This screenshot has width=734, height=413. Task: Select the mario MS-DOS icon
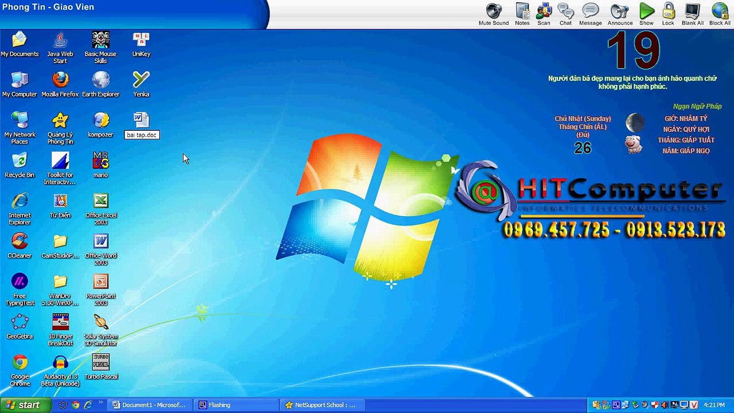tap(100, 165)
